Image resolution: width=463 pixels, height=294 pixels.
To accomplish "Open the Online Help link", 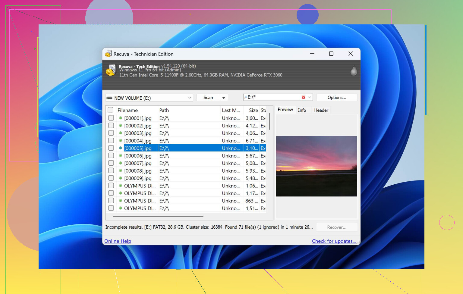I will tap(118, 241).
